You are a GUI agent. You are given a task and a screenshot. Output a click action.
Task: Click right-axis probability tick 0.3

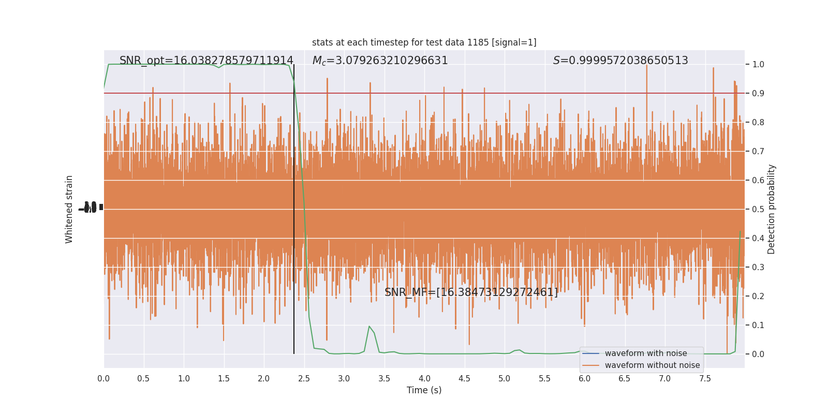758,268
